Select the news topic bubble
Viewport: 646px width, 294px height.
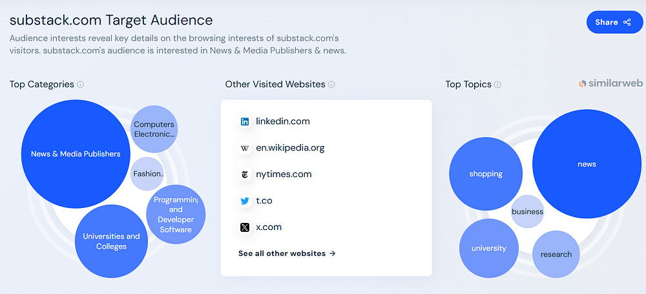click(x=587, y=163)
